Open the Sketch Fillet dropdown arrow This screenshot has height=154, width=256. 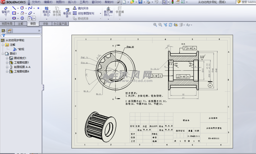coord(34,19)
